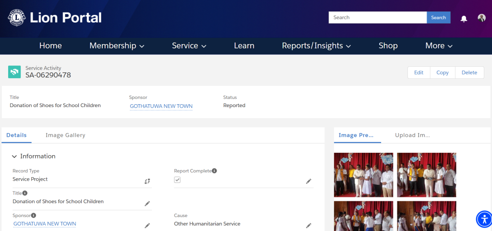492x231 pixels.
Task: Switch to the Details tab
Action: click(x=17, y=135)
